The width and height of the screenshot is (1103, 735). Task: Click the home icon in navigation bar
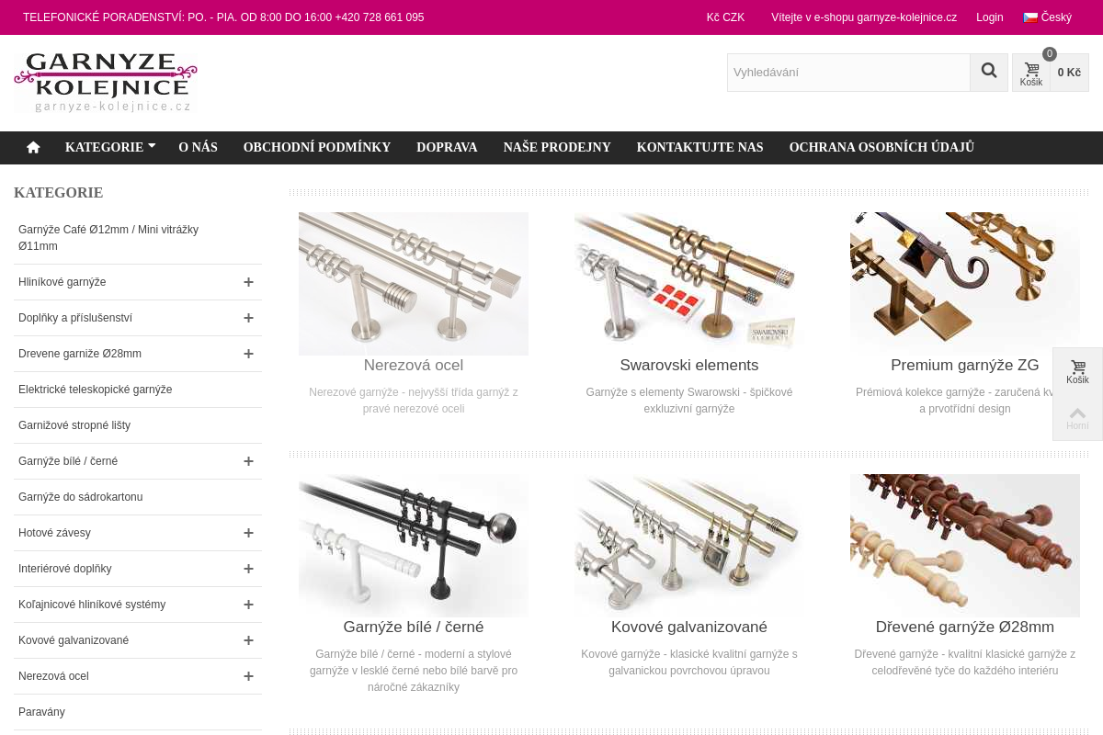click(33, 147)
